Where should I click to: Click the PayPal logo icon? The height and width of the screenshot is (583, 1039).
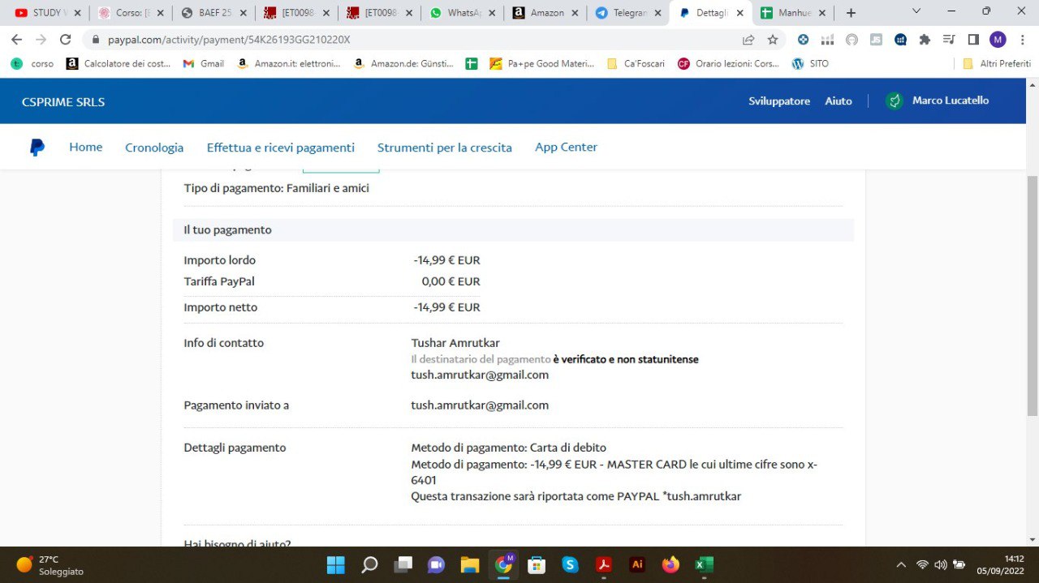point(37,148)
